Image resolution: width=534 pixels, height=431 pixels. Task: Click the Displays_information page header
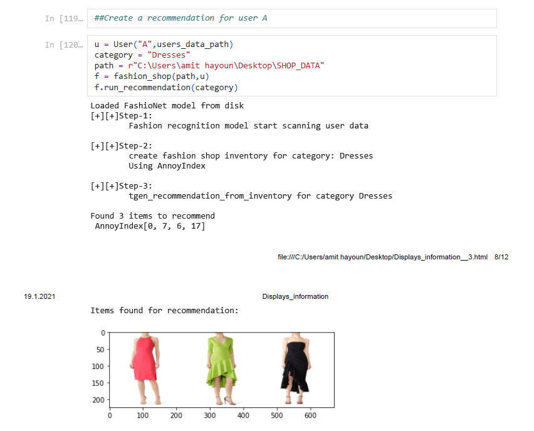click(295, 297)
